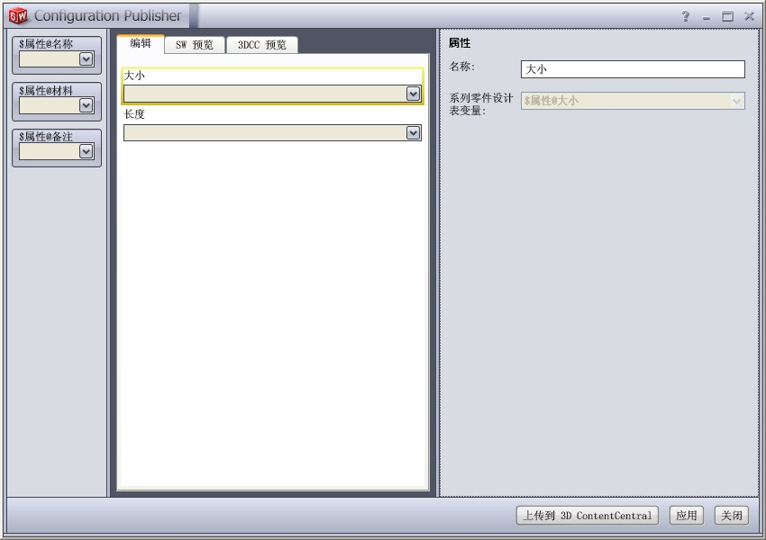This screenshot has height=540, width=766.
Task: Click into the 名称 text field
Action: tap(633, 69)
